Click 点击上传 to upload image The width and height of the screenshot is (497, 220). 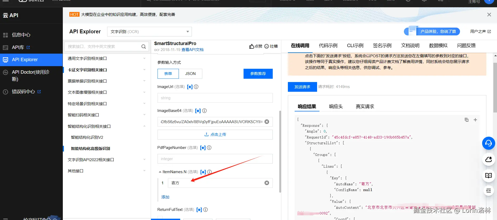215,135
